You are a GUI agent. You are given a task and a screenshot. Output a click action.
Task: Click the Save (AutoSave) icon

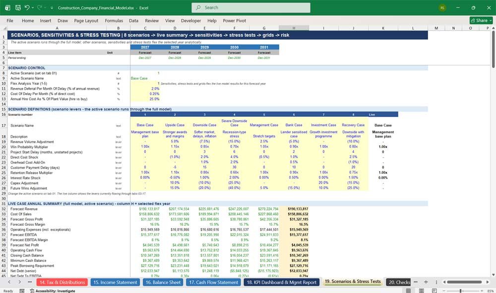18,7
